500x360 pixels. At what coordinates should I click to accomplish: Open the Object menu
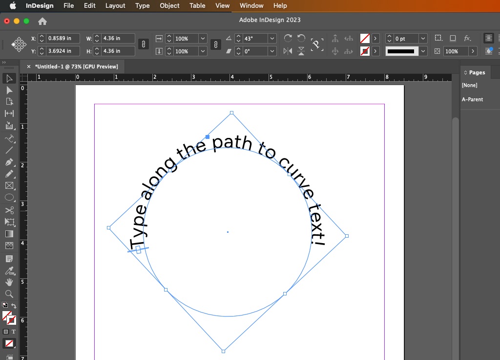pyautogui.click(x=169, y=6)
